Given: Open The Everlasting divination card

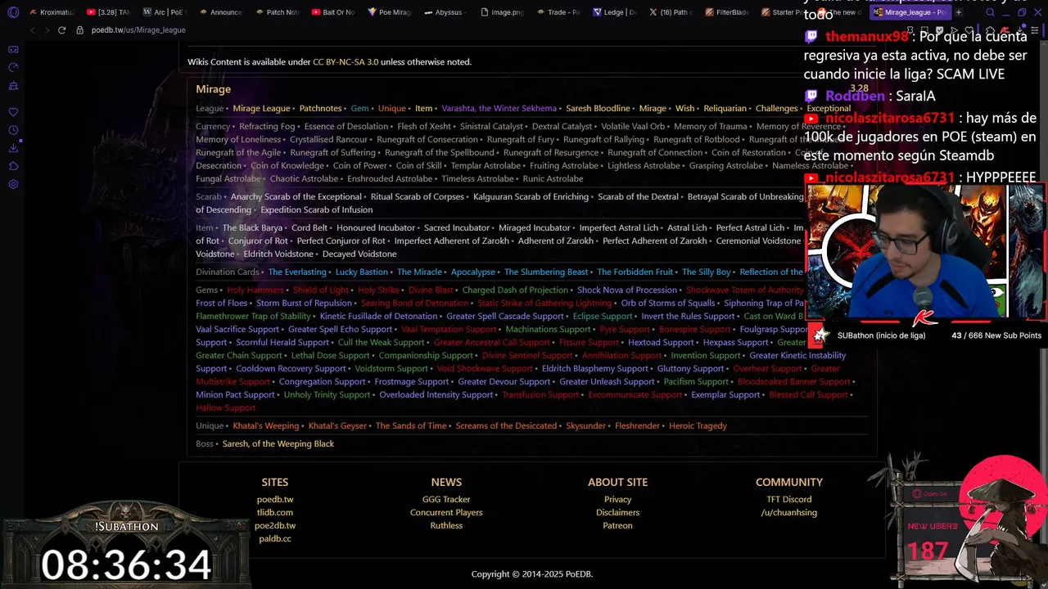Looking at the screenshot, I should tap(297, 272).
